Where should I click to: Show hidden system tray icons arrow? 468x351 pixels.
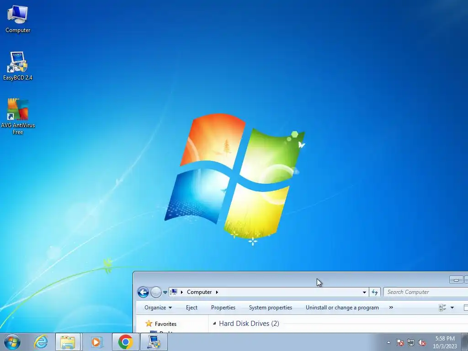click(x=388, y=342)
